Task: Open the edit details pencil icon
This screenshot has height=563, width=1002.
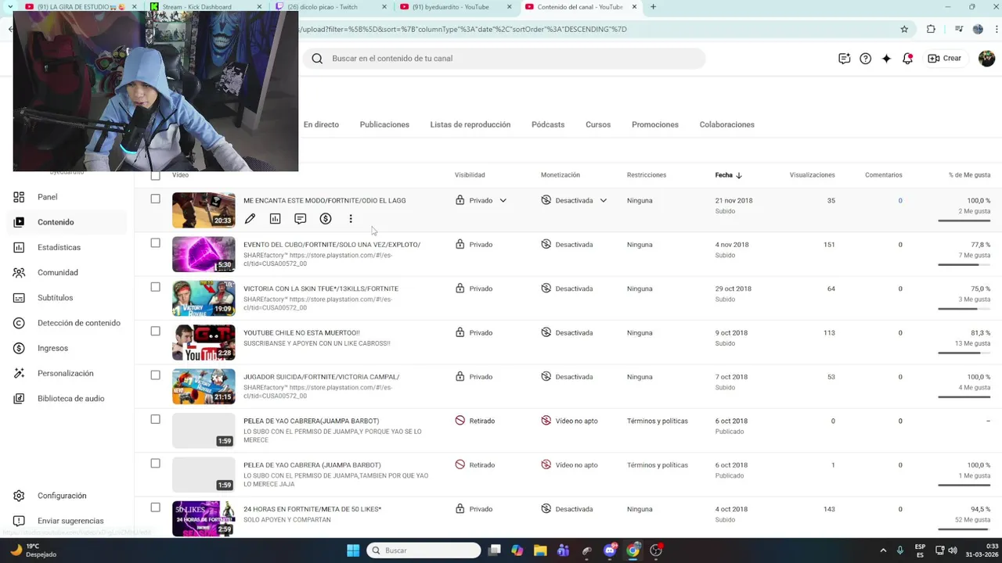Action: 250,219
